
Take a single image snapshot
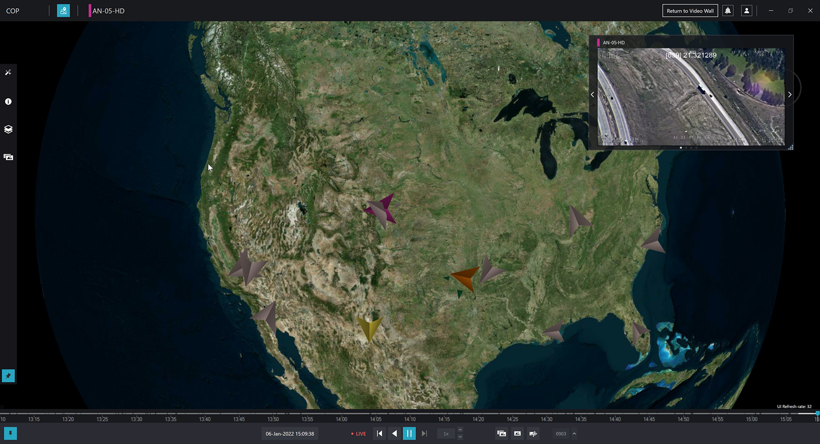pyautogui.click(x=517, y=433)
